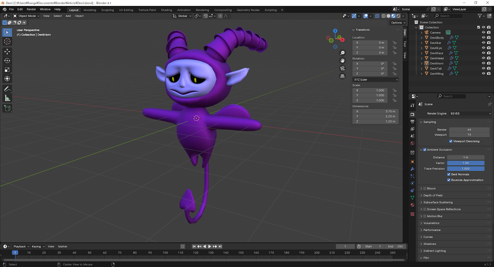
Task: Open the Render menu
Action: coord(31,10)
